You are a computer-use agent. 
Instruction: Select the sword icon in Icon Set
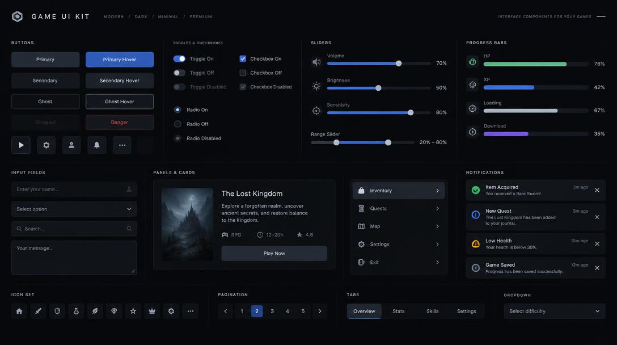[x=38, y=311]
